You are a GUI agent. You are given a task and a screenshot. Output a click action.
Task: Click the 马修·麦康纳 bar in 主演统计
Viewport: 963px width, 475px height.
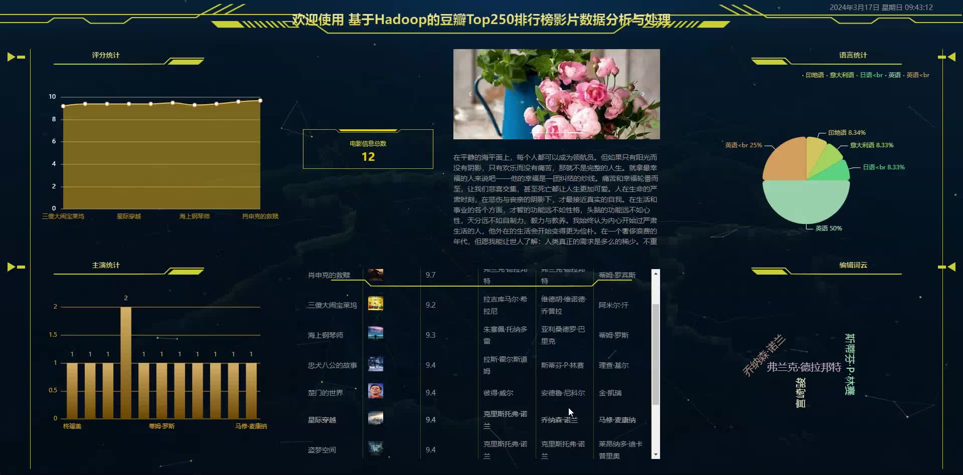(x=251, y=390)
